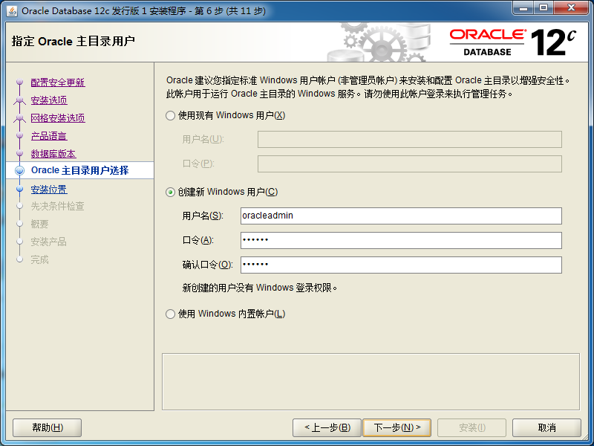Click the disabled 用户名(U) field
The image size is (594, 446).
tap(410, 140)
